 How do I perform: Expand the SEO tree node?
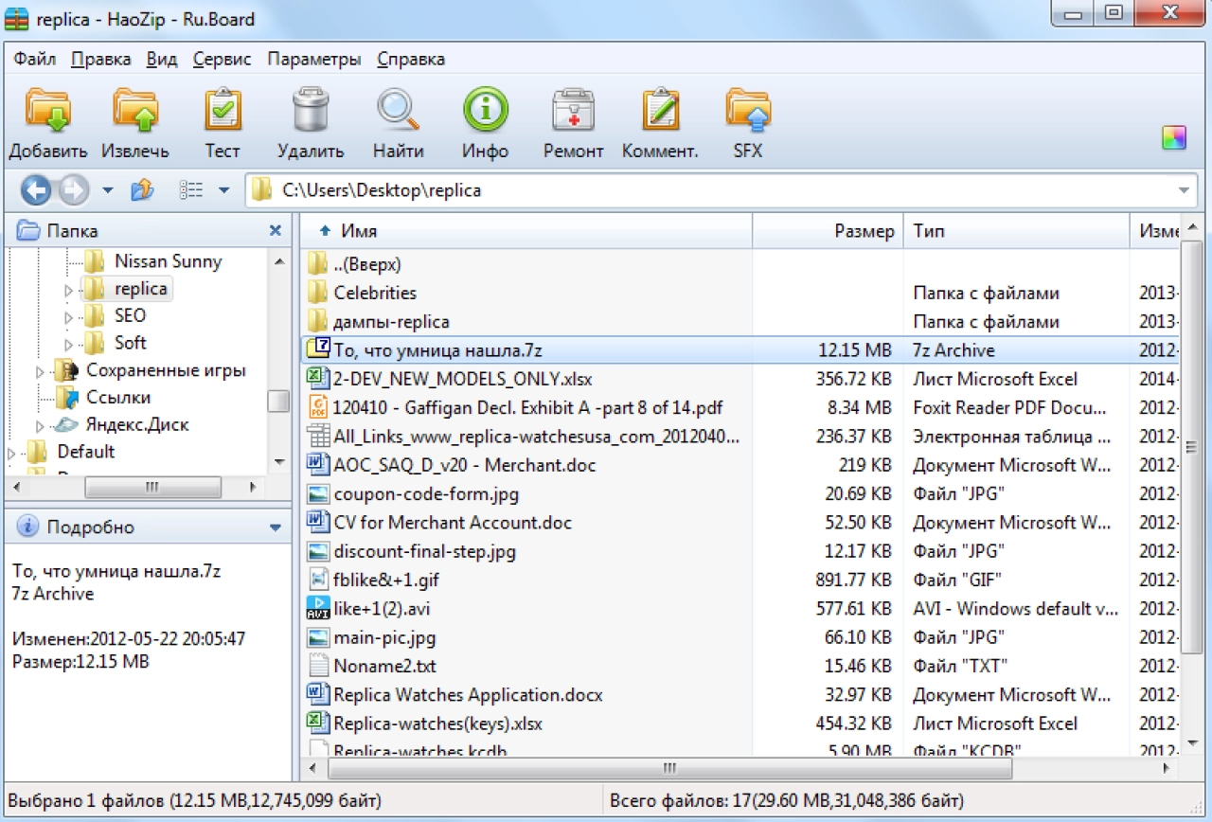point(68,316)
